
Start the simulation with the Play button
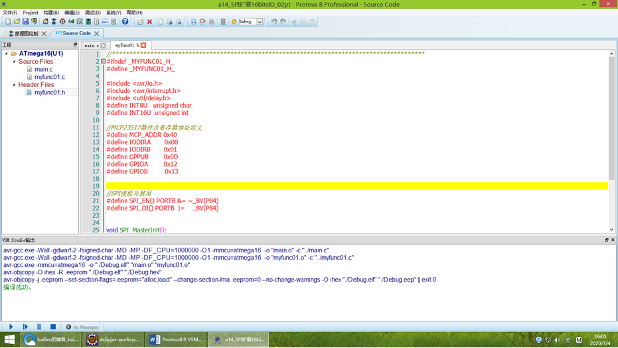[11, 327]
